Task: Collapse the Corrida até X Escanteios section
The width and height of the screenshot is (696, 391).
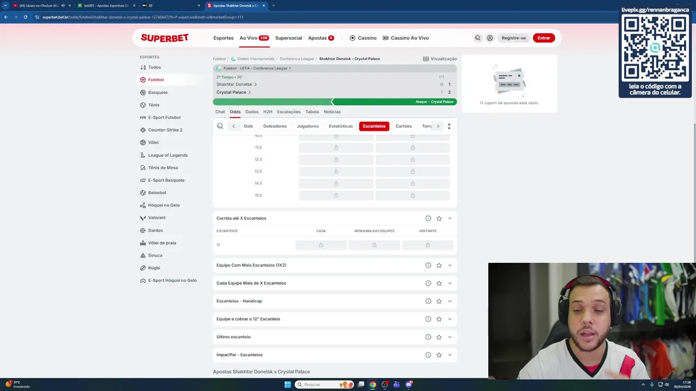Action: click(450, 218)
